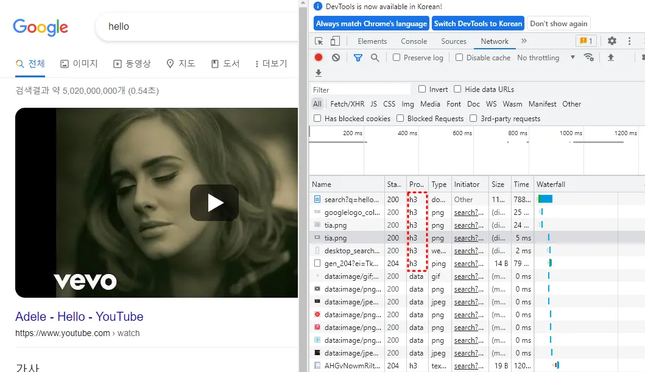Filter requests by Font
Viewport: 645px width, 372px height.
click(x=454, y=104)
